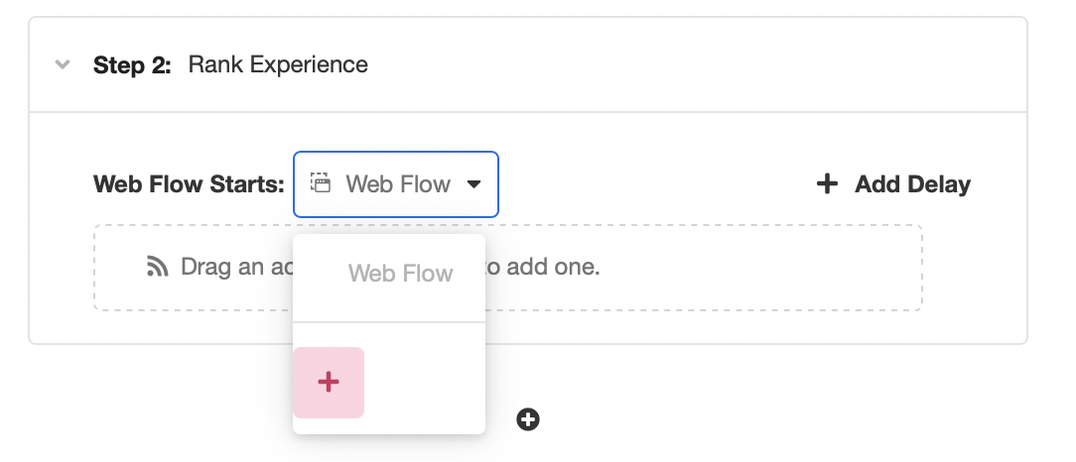
Task: Click the Web Flow window icon
Action: click(x=320, y=183)
